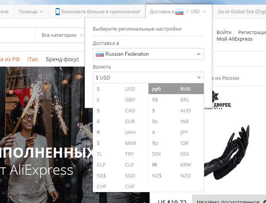Pick $ MXN currency
This screenshot has width=266, height=203.
click(121, 143)
